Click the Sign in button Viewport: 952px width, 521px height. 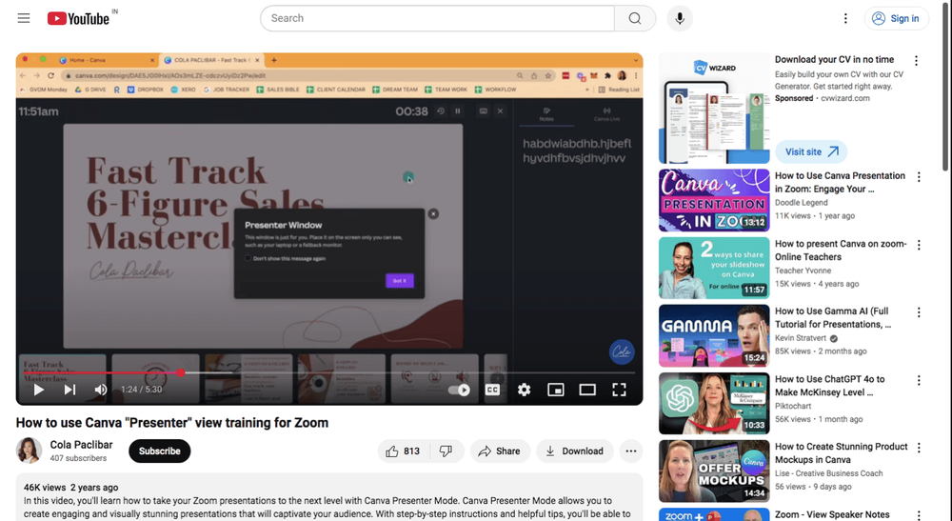896,18
